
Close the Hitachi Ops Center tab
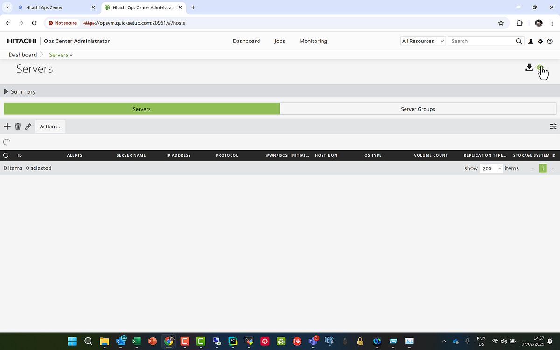(93, 7)
